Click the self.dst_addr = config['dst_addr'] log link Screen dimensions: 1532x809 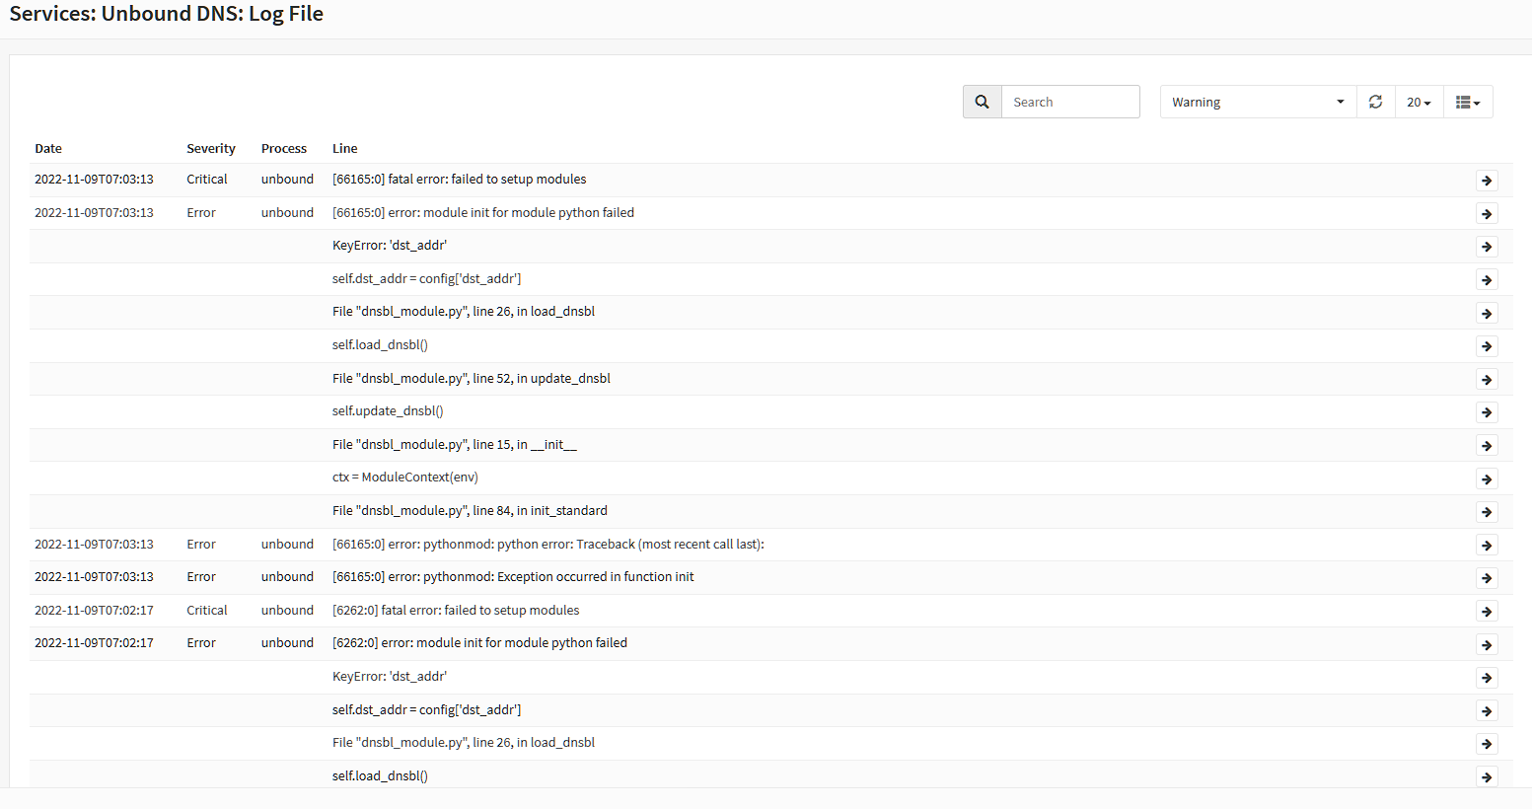(426, 278)
